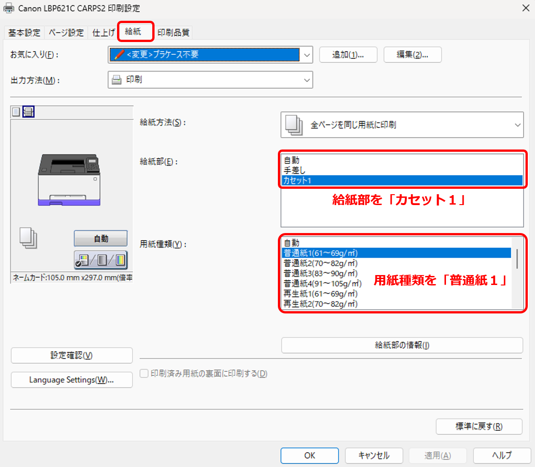Select 普通紙3(83～90g/㎡) paper type
Screen dimensions: 535x467
pyautogui.click(x=396, y=273)
